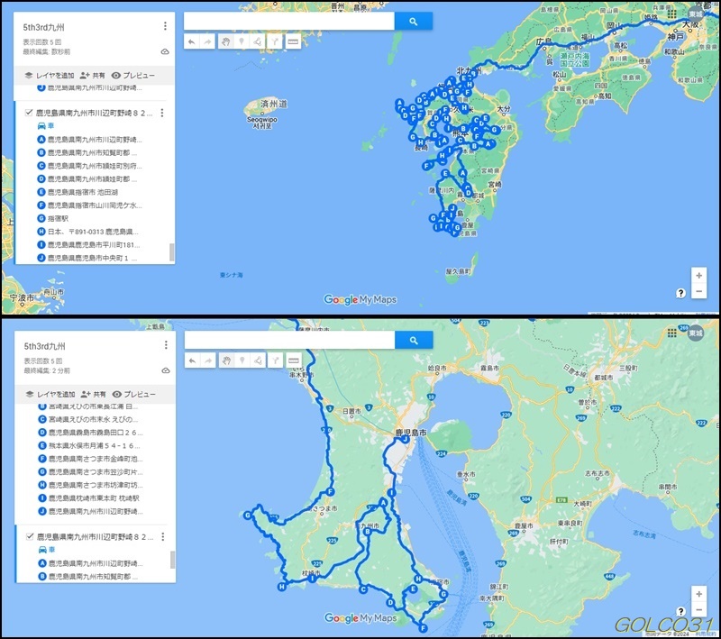Select waypoint I 枕崎駅 in the lower list

point(86,498)
